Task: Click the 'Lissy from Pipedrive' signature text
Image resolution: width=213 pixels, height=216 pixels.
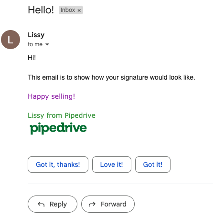Action: (62, 115)
